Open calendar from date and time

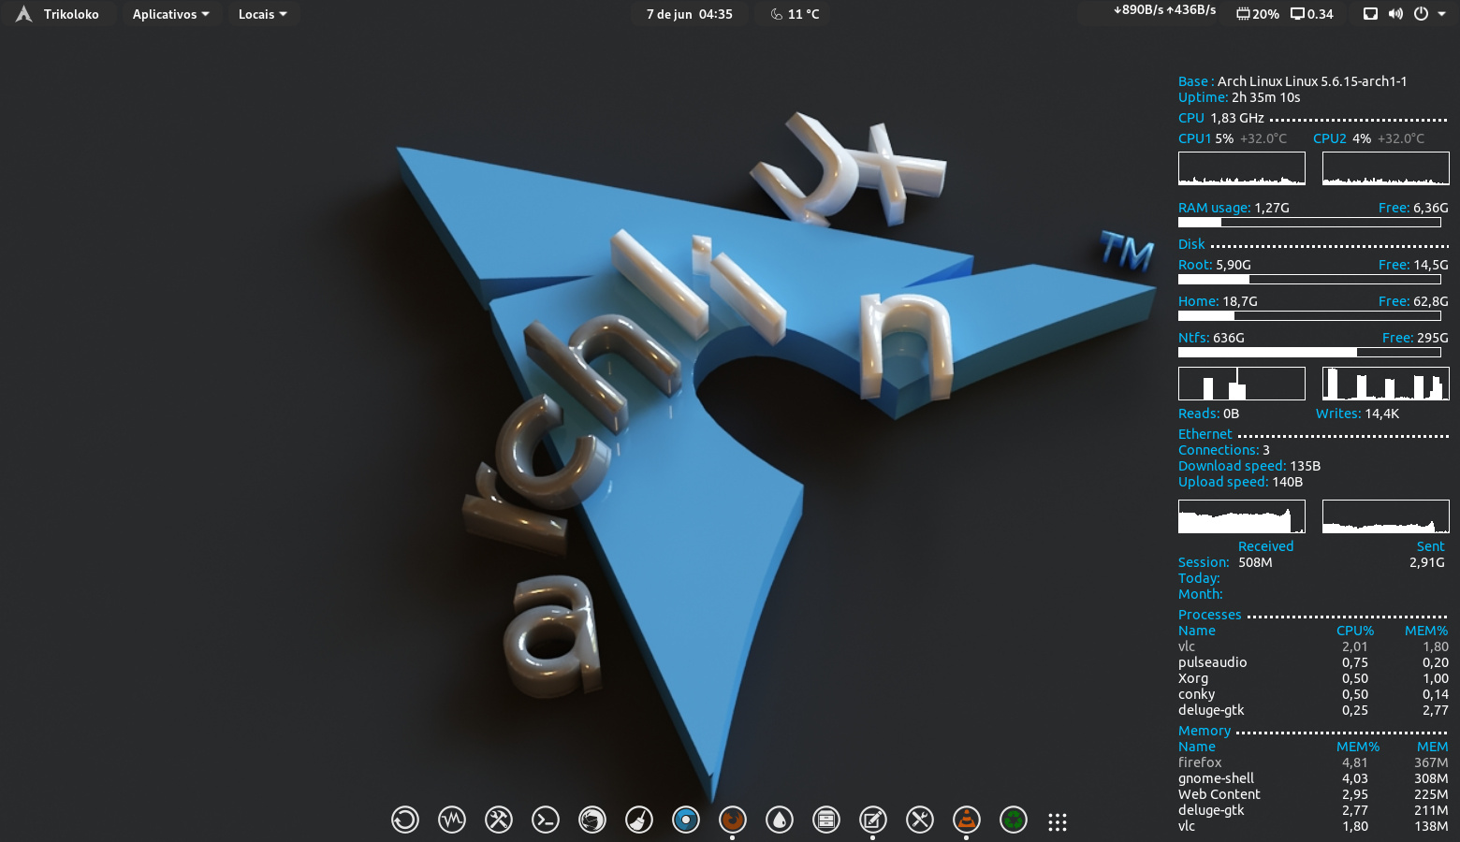689,14
